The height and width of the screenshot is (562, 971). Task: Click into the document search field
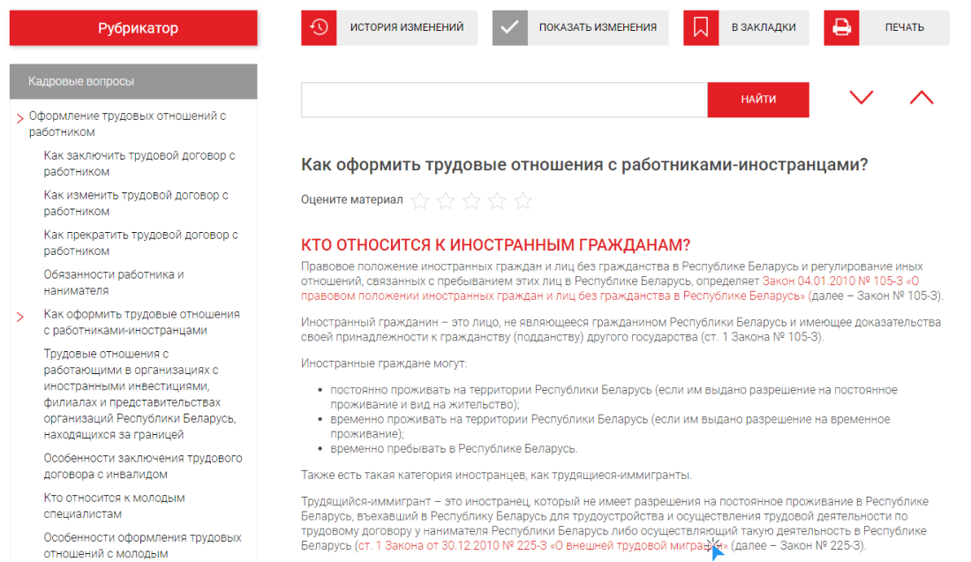coord(503,100)
